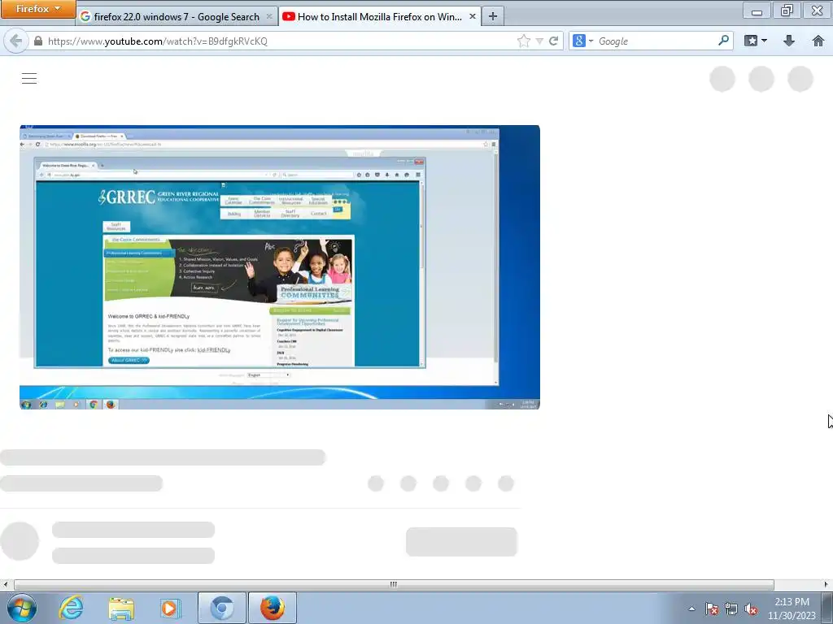Click the Google search input field
This screenshot has width=833, height=624.
[x=656, y=41]
